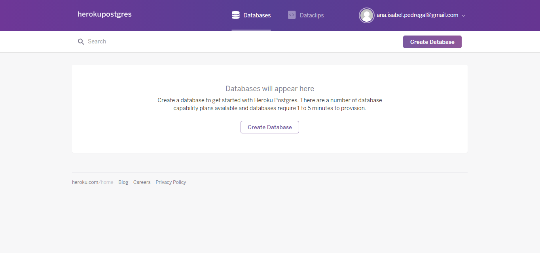The image size is (540, 253).
Task: Open the heroku.com footer link
Action: coord(85,182)
